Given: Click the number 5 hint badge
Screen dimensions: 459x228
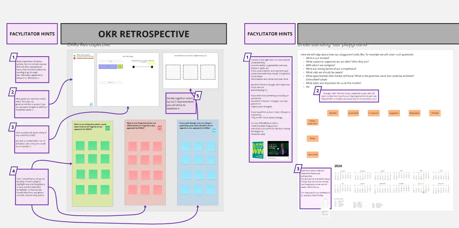Looking at the screenshot, I should click(x=197, y=96).
